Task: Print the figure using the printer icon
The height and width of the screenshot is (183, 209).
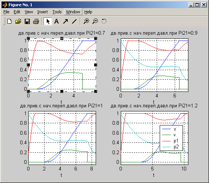Action: (x=36, y=21)
